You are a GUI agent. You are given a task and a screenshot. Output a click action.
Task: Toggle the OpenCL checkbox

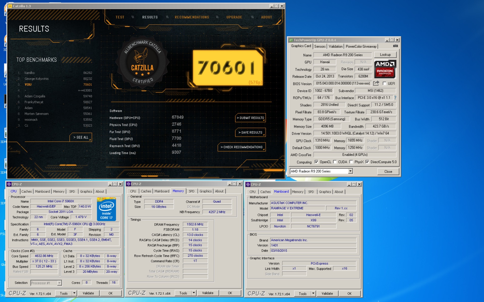point(316,162)
